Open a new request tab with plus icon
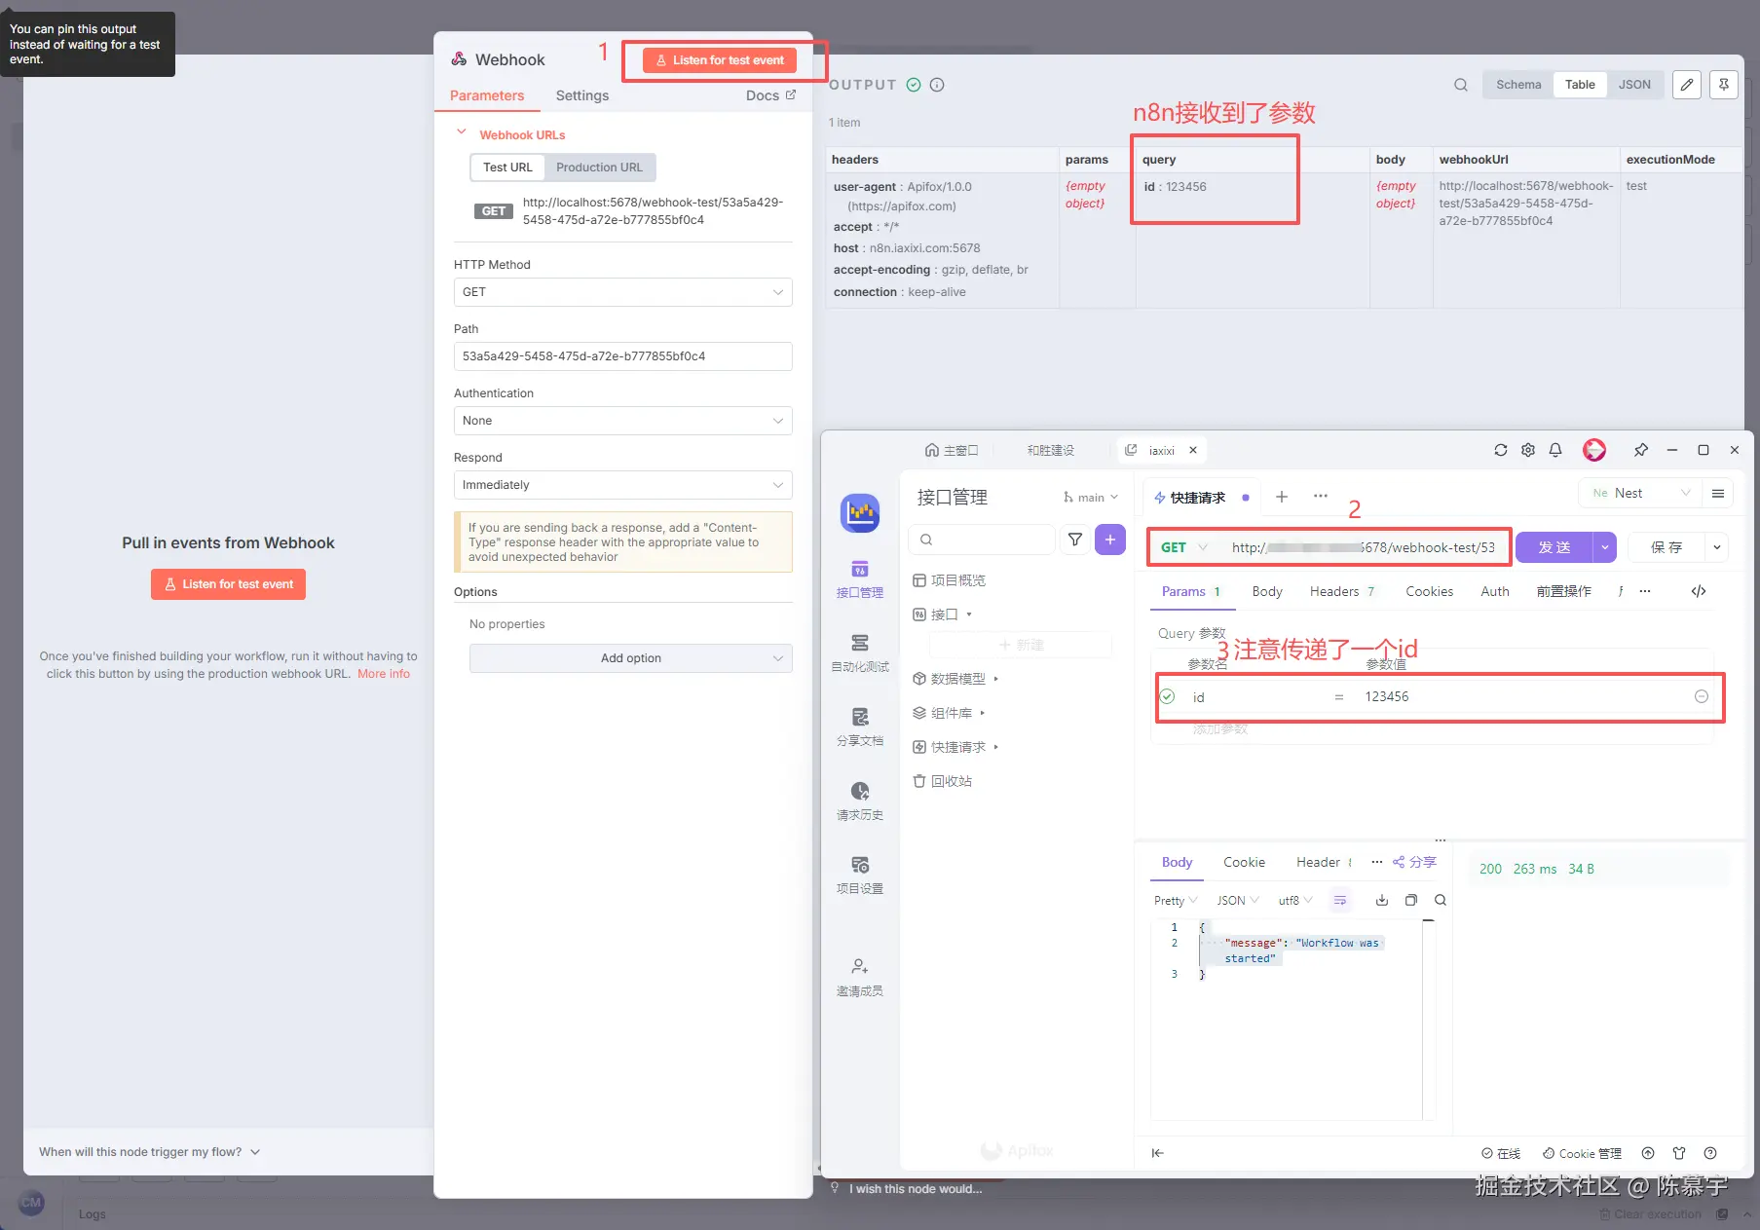 point(1282,497)
